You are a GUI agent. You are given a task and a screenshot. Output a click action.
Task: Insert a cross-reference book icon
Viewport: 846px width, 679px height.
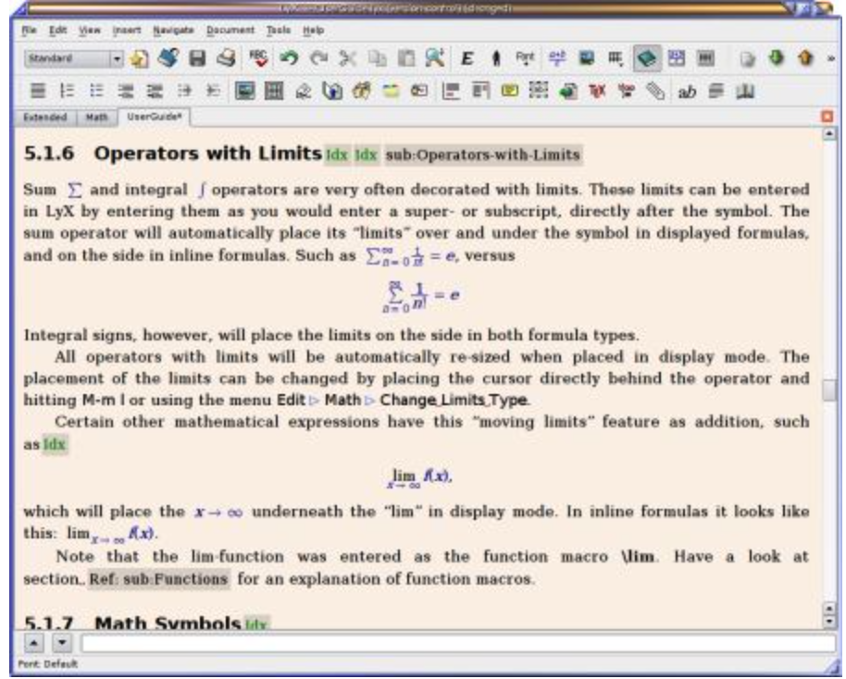pyautogui.click(x=332, y=91)
